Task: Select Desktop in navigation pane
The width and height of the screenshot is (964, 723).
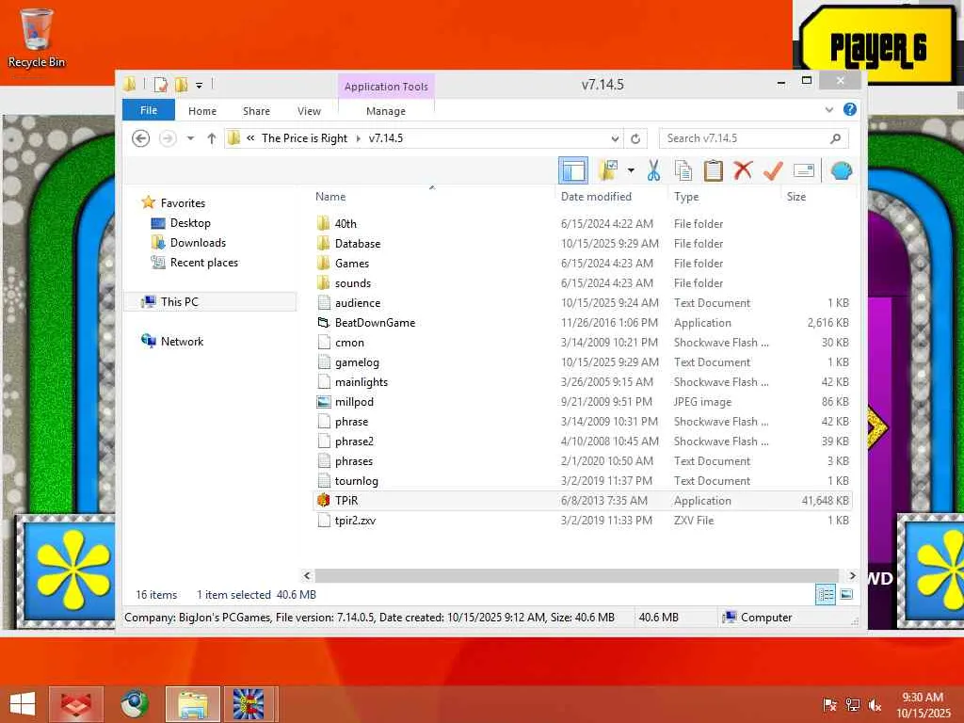Action: 190,222
